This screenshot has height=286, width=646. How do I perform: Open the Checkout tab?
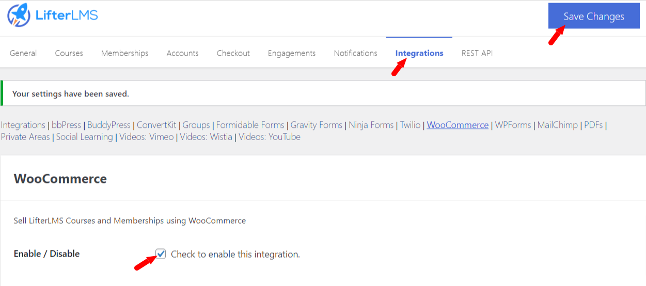pos(233,53)
